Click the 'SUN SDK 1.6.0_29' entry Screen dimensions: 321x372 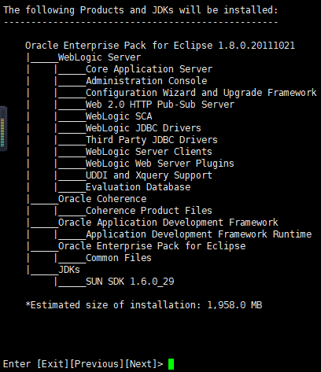tap(130, 282)
